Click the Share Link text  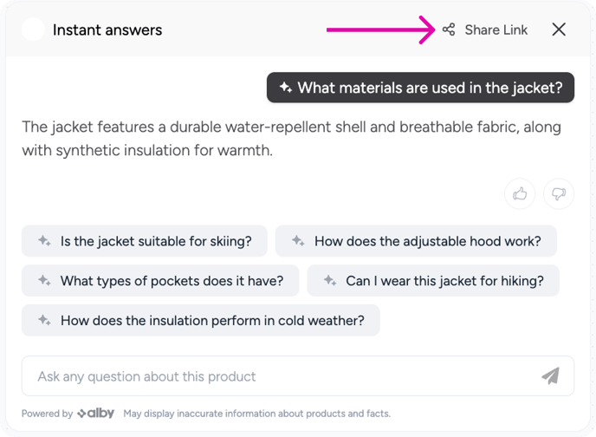click(x=496, y=29)
